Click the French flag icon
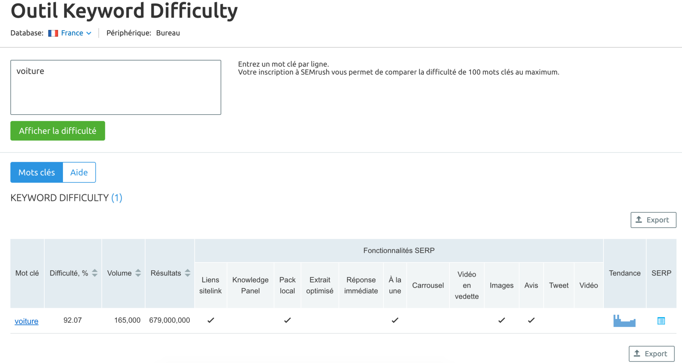This screenshot has height=363, width=682. [x=53, y=33]
